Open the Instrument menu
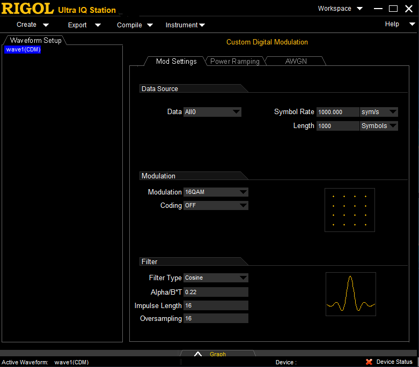This screenshot has width=419, height=367. click(185, 25)
